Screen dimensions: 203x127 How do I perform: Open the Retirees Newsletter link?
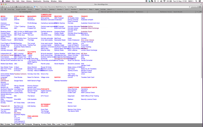click(61, 81)
